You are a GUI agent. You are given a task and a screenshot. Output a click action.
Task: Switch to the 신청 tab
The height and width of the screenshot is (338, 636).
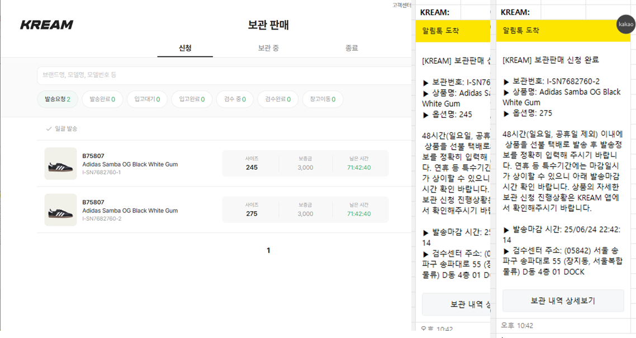(185, 48)
